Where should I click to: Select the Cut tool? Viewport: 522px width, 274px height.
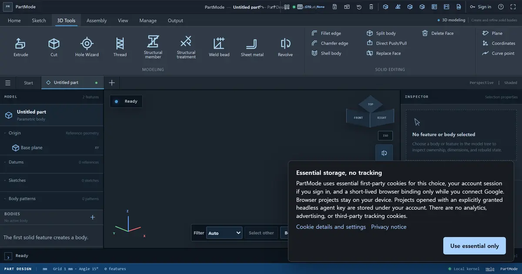(x=54, y=47)
